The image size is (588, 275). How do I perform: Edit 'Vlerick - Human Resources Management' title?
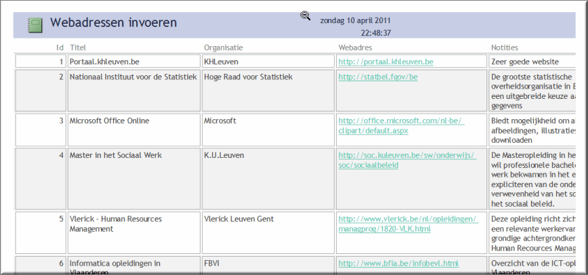134,232
